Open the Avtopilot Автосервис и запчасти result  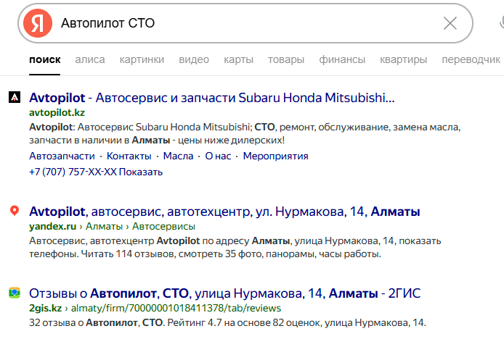211,97
